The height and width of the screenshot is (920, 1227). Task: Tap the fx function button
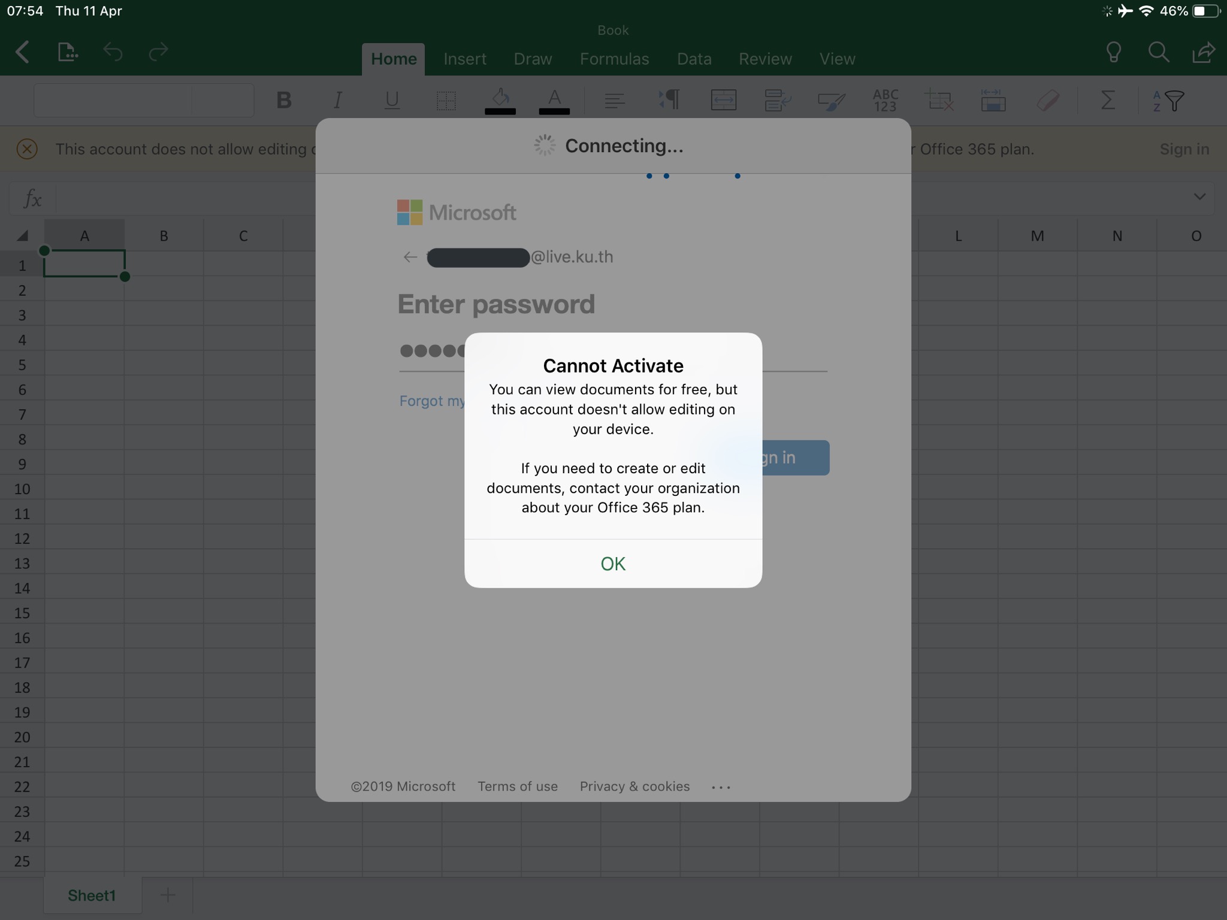pos(32,198)
